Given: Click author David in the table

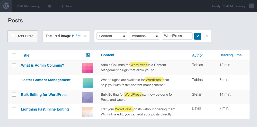Looking at the screenshot, I should point(197,108).
